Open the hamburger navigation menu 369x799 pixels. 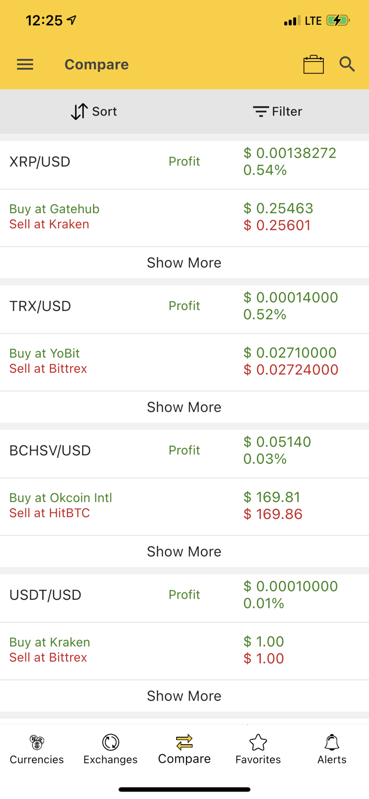(24, 64)
